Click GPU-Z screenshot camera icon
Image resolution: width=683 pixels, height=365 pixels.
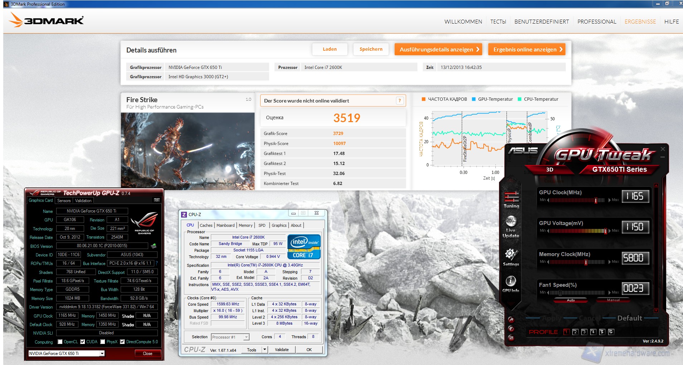coord(156,200)
